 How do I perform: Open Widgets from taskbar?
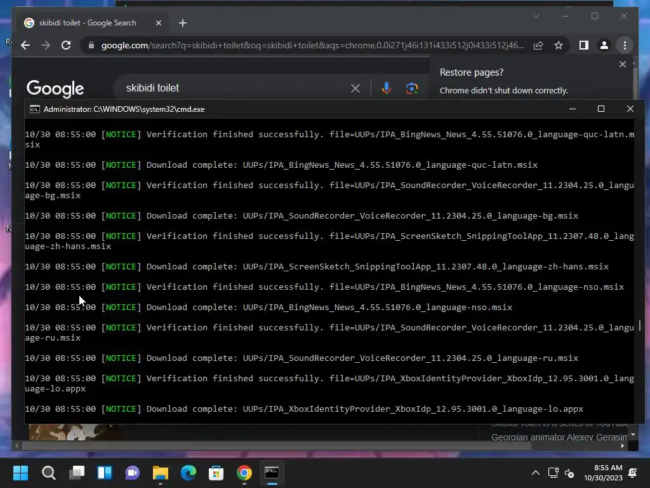(x=105, y=473)
